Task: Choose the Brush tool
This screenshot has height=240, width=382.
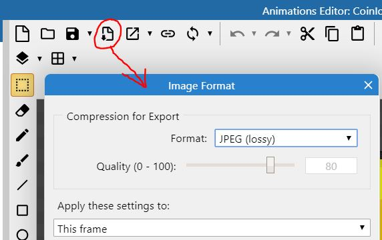Action: point(22,160)
